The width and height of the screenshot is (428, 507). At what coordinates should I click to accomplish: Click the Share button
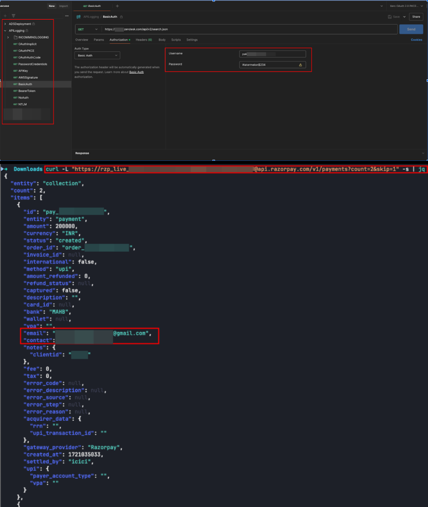[x=416, y=17]
